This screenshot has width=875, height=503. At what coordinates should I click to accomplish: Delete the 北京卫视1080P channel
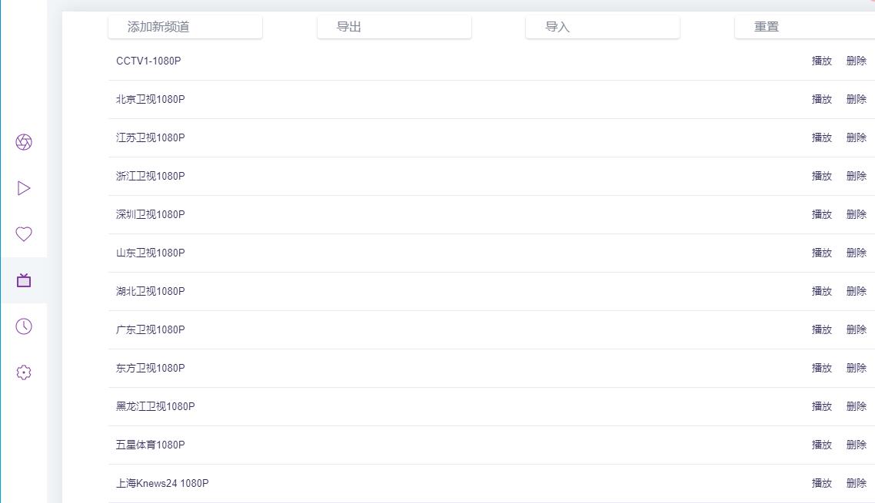tap(856, 99)
